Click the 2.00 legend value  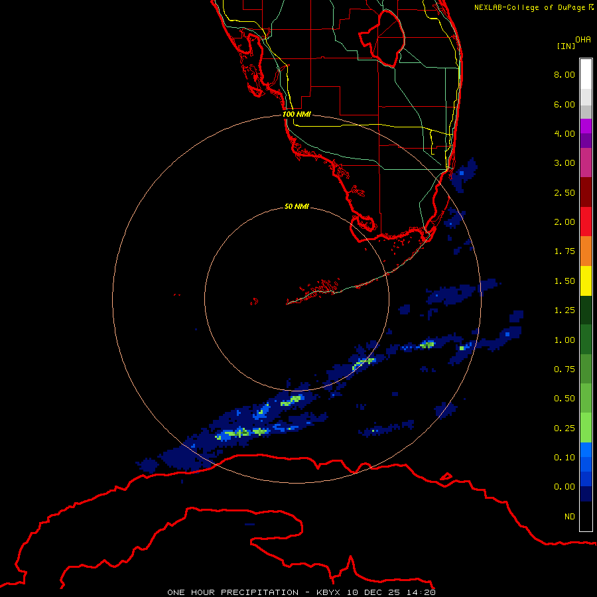point(564,222)
